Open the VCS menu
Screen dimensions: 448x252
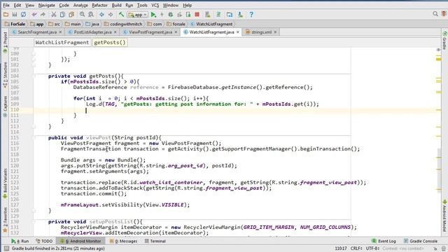(x=155, y=5)
